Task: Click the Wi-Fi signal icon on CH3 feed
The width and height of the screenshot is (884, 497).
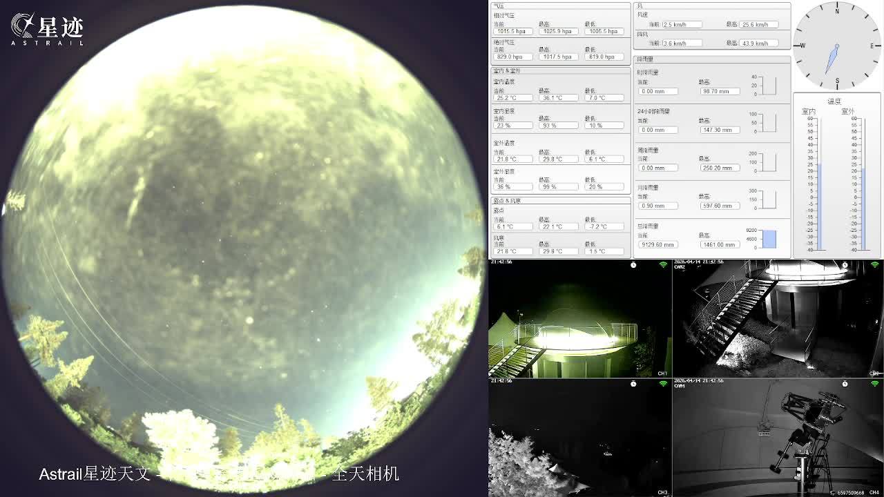Action: pos(663,383)
